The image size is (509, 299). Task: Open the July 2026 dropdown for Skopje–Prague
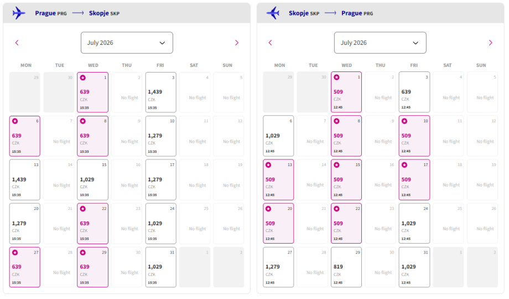(380, 43)
